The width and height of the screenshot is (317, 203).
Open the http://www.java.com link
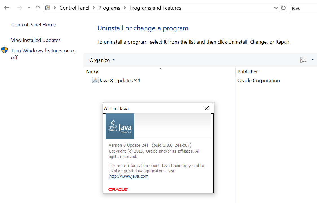coord(129,176)
